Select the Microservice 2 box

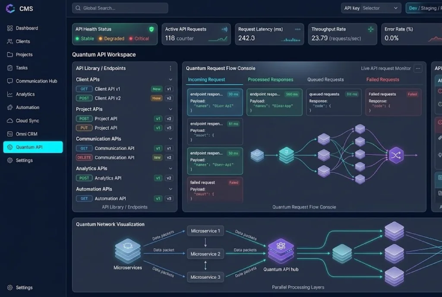pos(205,254)
